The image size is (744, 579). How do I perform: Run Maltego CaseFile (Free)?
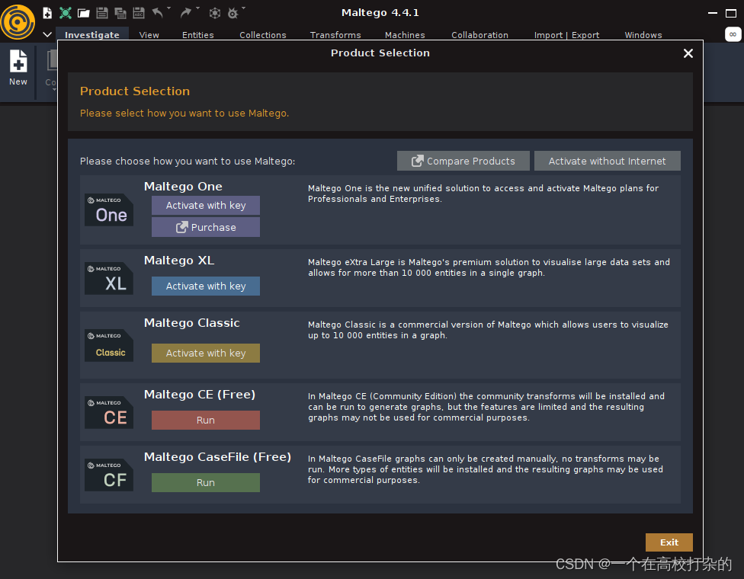click(206, 482)
